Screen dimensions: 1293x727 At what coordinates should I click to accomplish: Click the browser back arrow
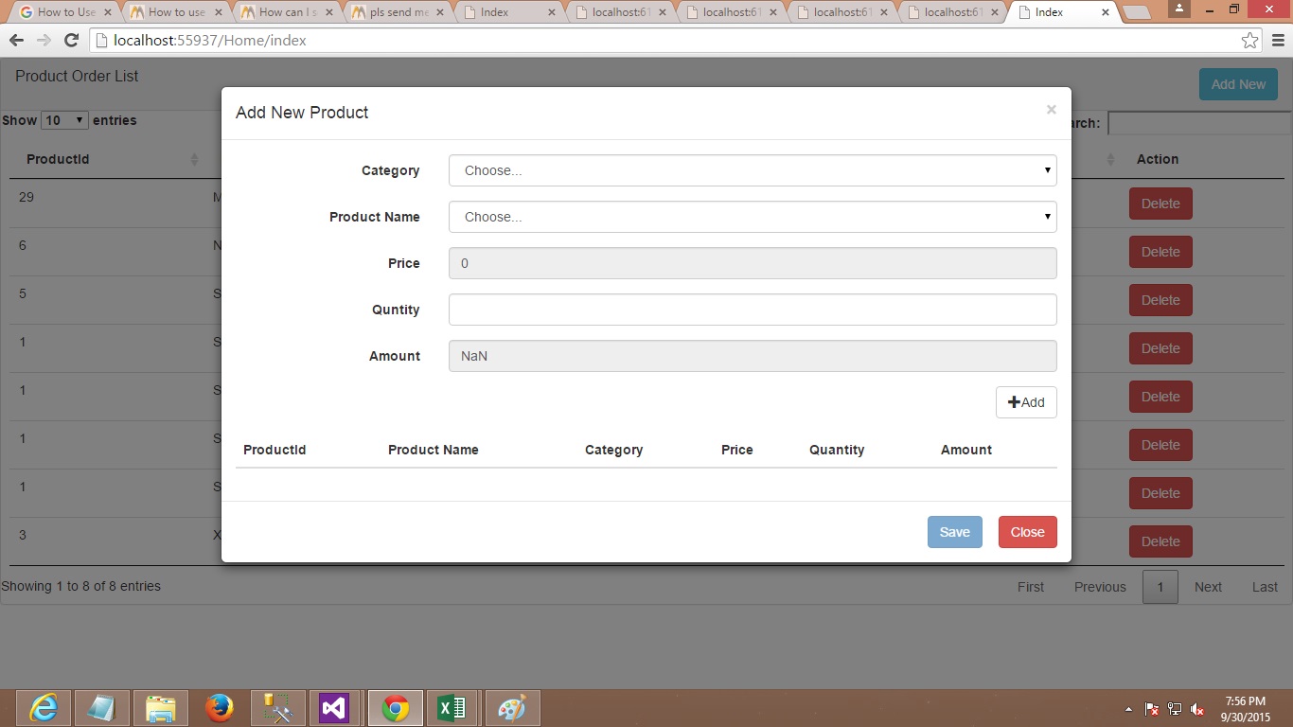[16, 41]
